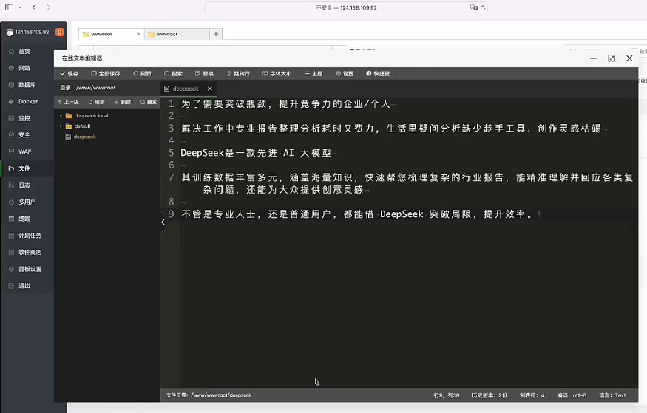This screenshot has width=647, height=413.
Task: Add a new file manager tab
Action: coord(216,34)
